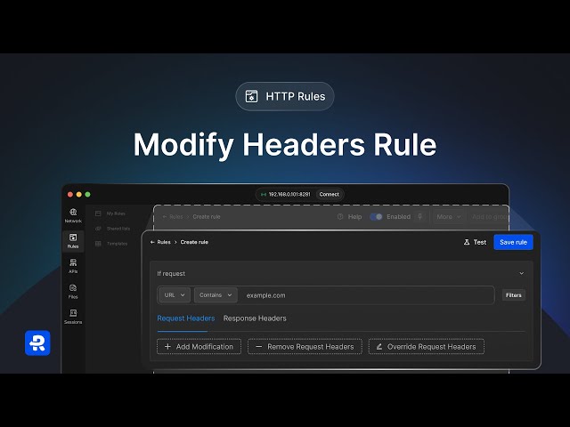This screenshot has height=427, width=570.
Task: Click Remove Request Headers button
Action: [305, 347]
